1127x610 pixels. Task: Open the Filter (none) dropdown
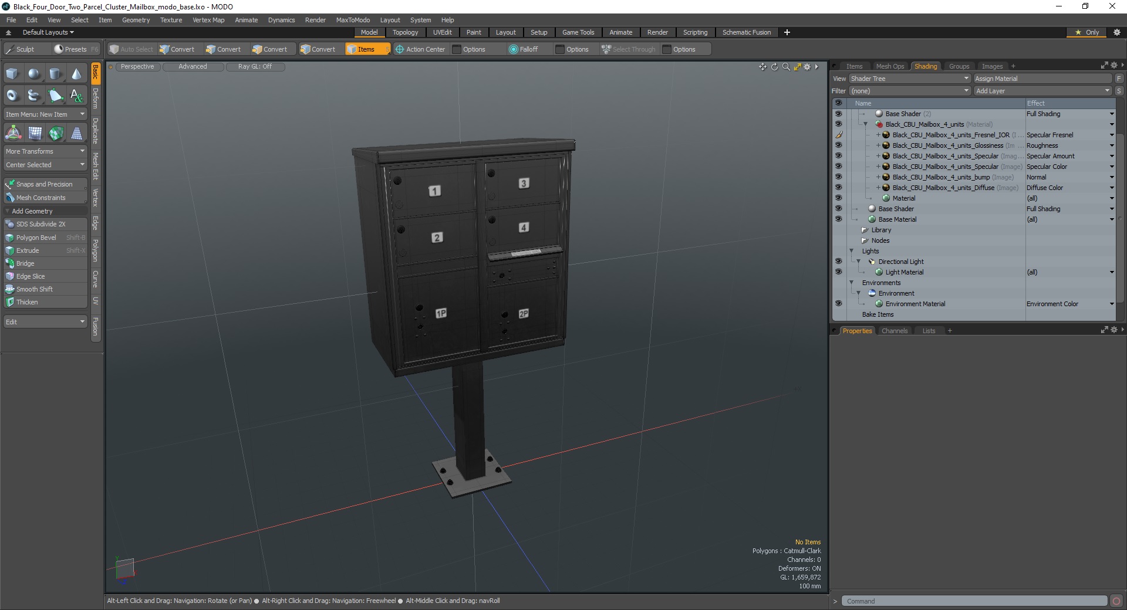909,91
